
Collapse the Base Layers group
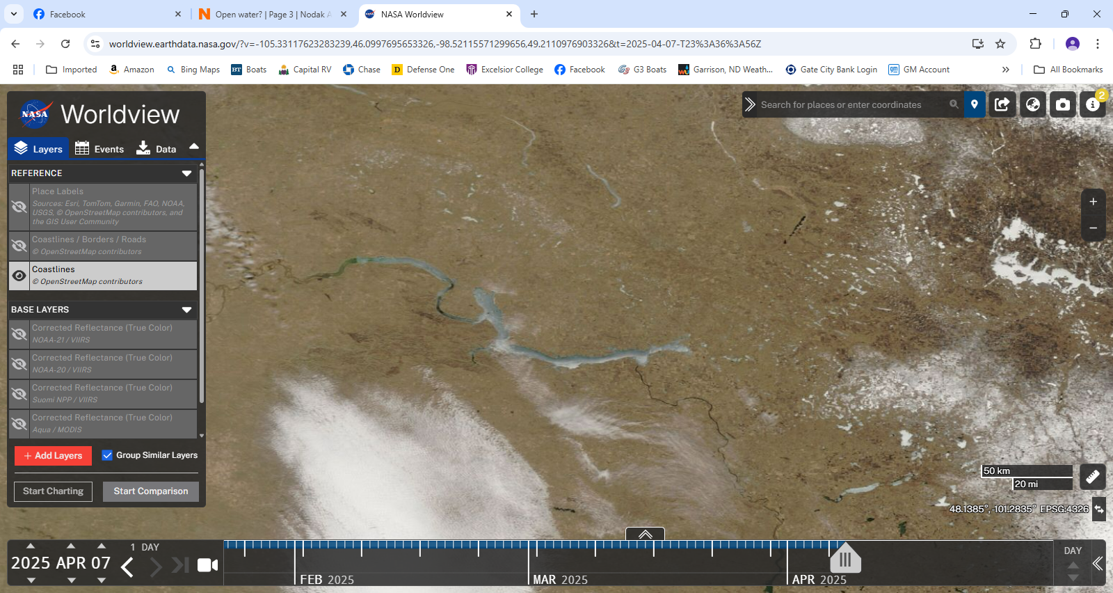[x=186, y=310]
